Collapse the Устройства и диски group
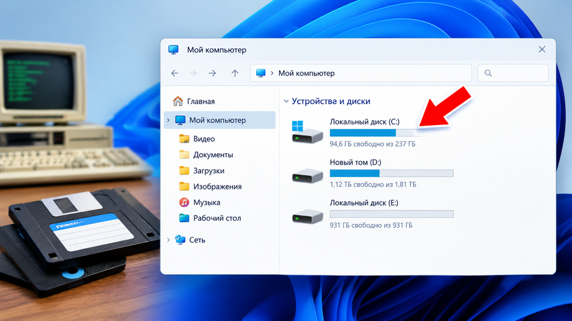The image size is (572, 321). 286,102
